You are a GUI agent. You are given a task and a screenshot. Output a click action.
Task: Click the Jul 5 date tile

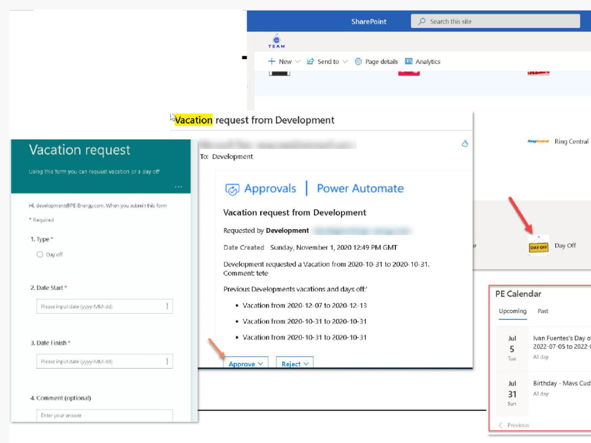(512, 348)
